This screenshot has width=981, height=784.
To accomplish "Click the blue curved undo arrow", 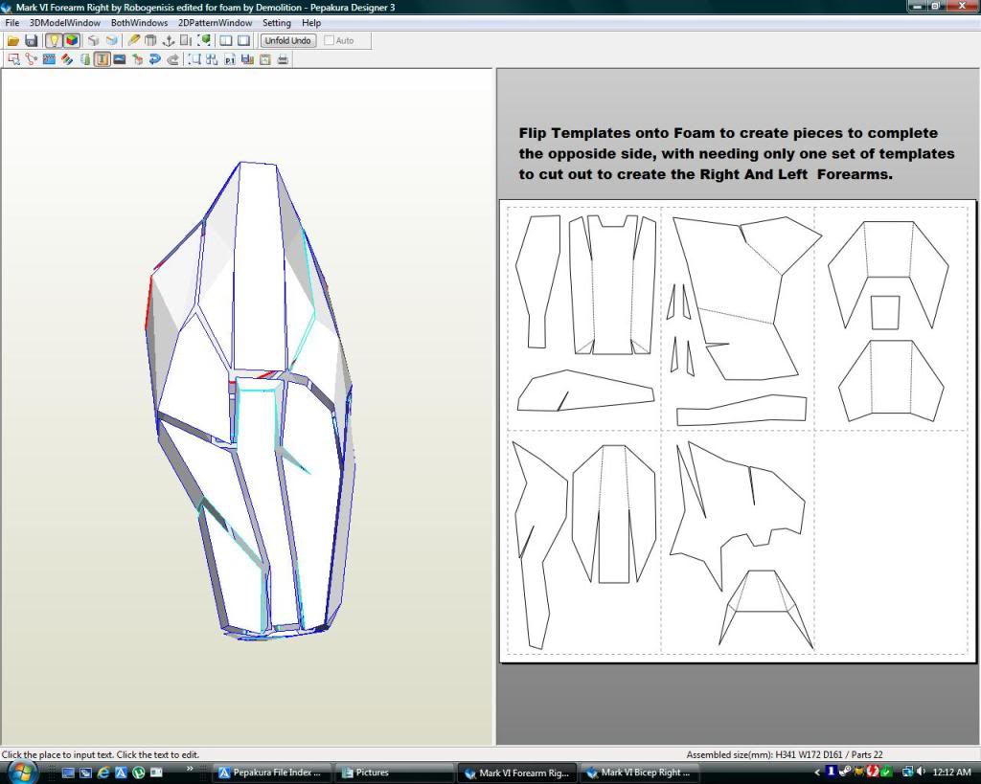I will 155,59.
